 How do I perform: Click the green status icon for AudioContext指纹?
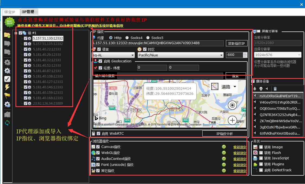coord(224,159)
